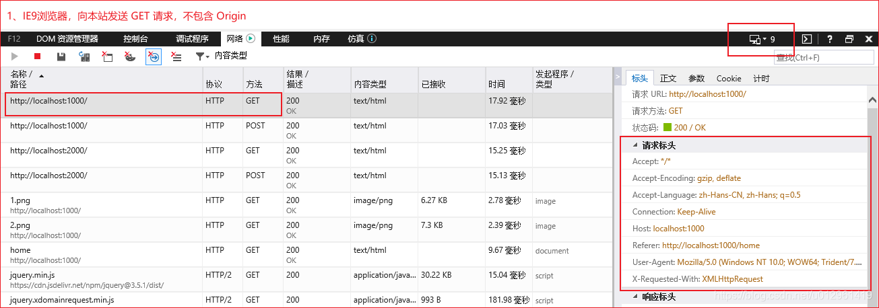Clear browser cache icon
Image resolution: width=879 pixels, height=308 pixels.
click(x=107, y=57)
